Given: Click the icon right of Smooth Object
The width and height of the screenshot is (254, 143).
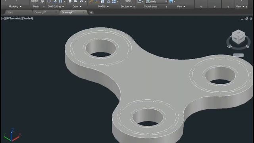Looking at the screenshot, I should point(42,1).
